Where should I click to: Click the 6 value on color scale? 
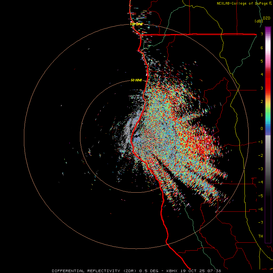[x=262, y=48]
